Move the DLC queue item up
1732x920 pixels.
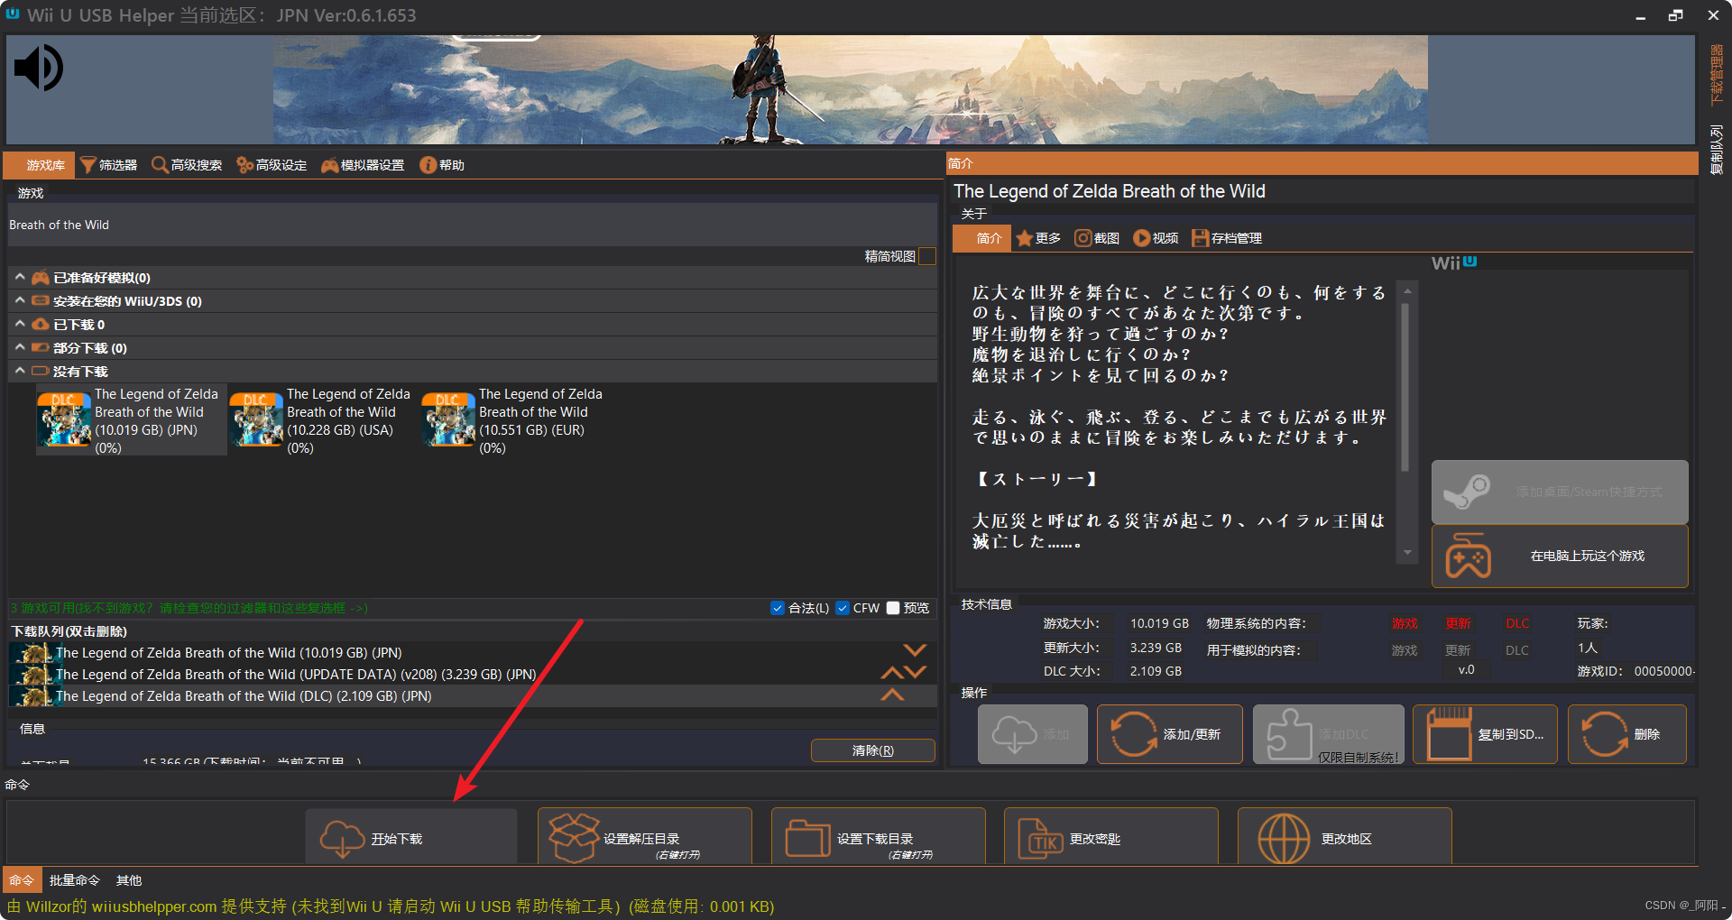pyautogui.click(x=892, y=695)
